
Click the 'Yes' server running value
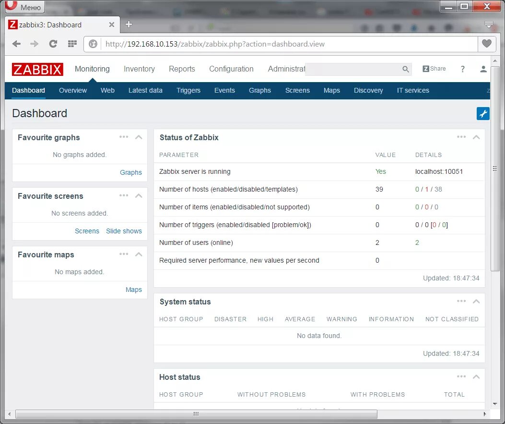[x=381, y=171]
